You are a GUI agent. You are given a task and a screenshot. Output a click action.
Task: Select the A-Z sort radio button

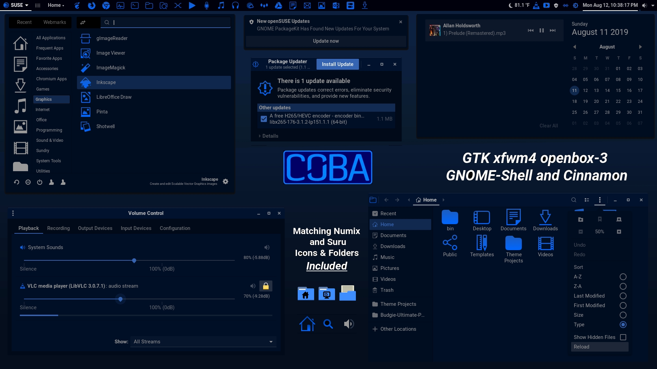tap(623, 277)
